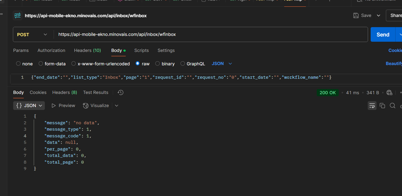The height and width of the screenshot is (196, 402).
Task: Click the Preview button
Action: (x=63, y=106)
